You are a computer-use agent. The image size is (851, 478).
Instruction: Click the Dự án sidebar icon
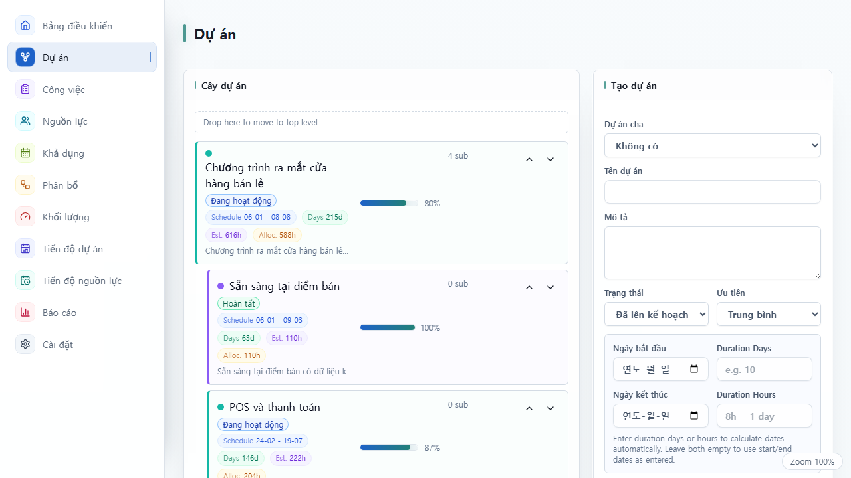[x=25, y=58]
